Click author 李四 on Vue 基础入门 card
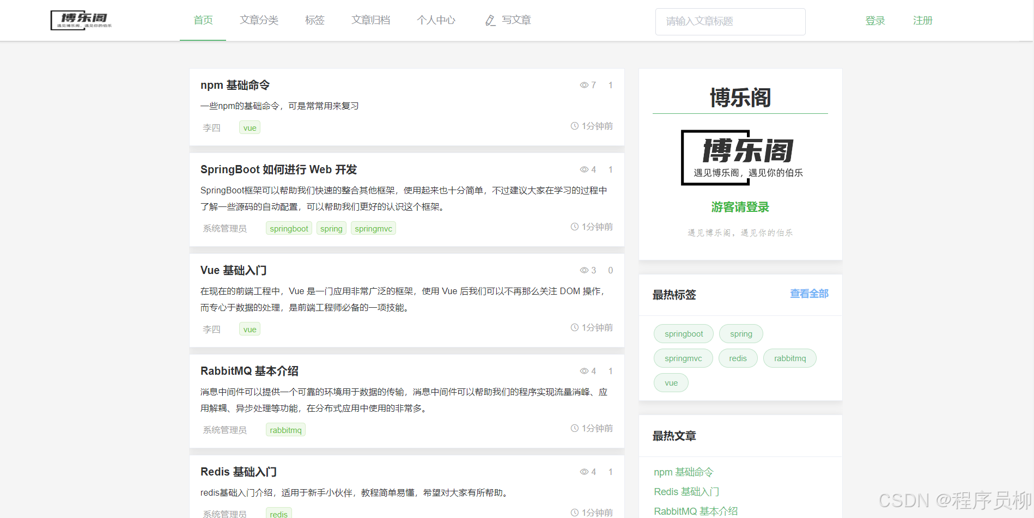Screen dimensions: 1034x518 [211, 329]
